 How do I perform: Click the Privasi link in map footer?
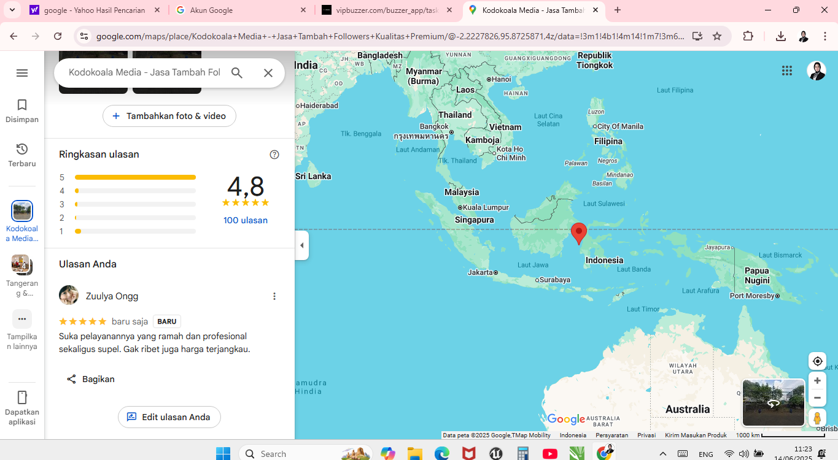click(x=646, y=435)
